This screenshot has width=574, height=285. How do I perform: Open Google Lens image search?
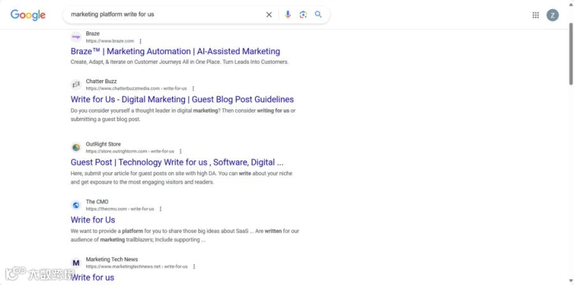303,15
